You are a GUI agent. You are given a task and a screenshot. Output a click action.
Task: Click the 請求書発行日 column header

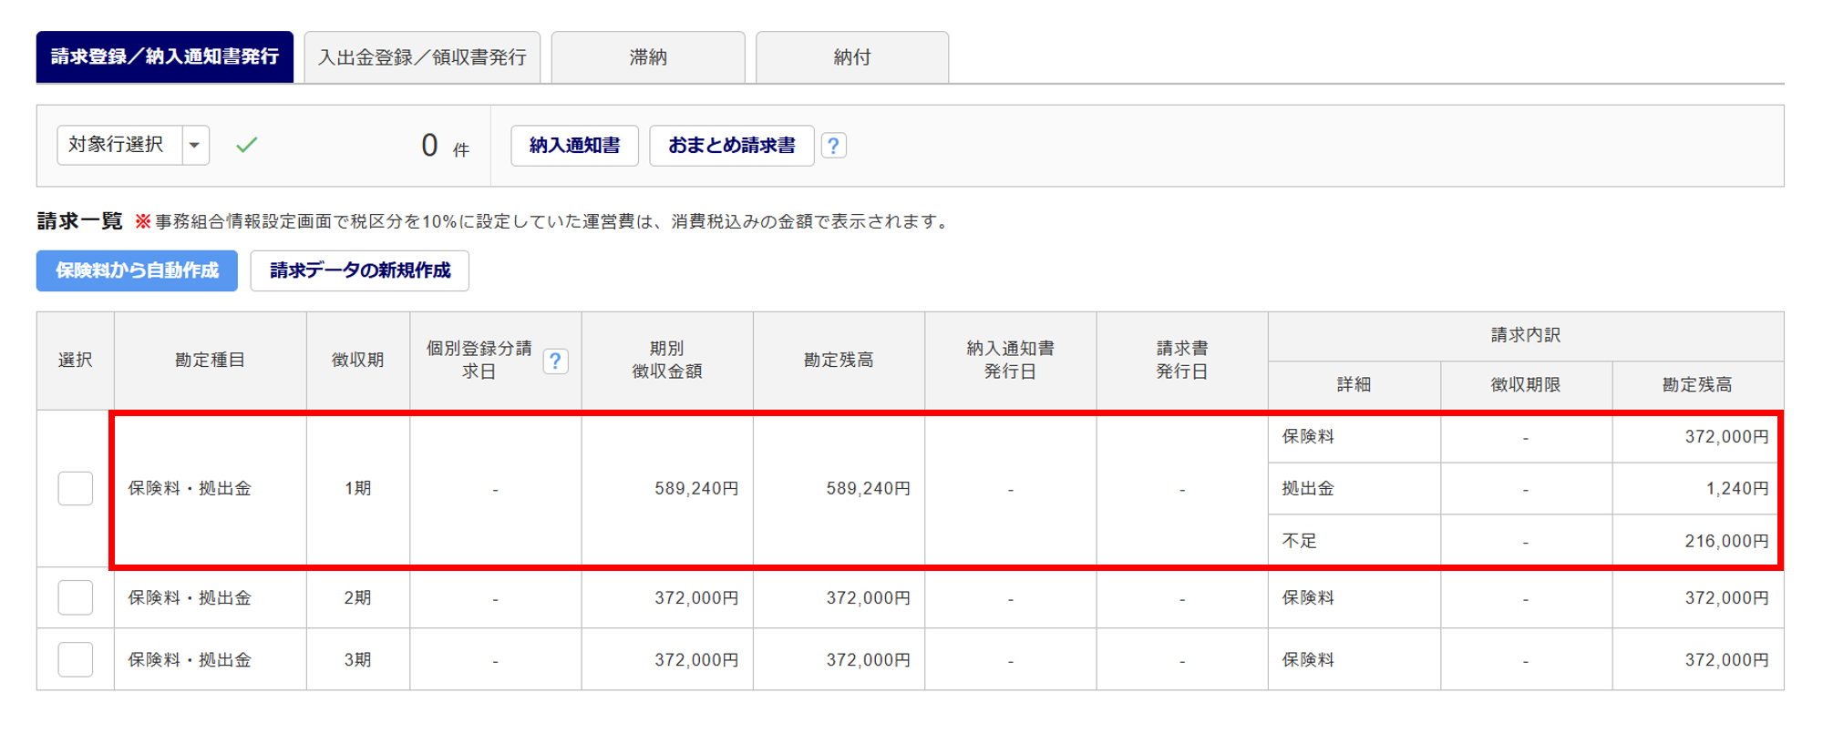click(x=1182, y=361)
